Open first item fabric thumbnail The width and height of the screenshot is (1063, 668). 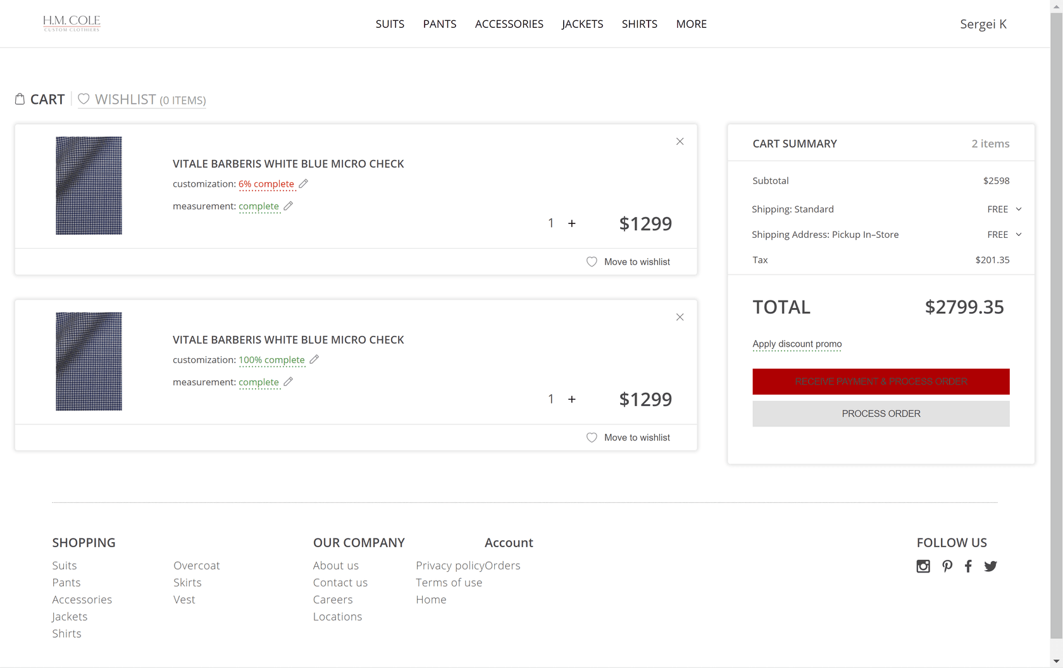[89, 185]
